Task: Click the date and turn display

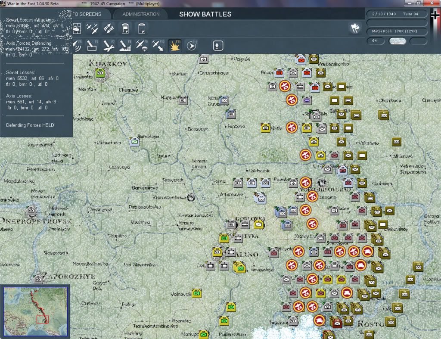Action: pyautogui.click(x=396, y=14)
